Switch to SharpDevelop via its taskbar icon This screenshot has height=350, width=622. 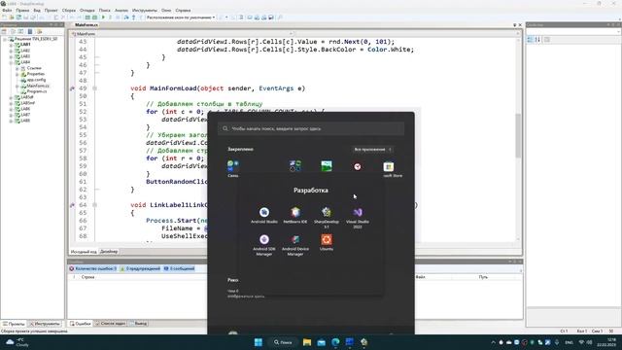(x=364, y=342)
